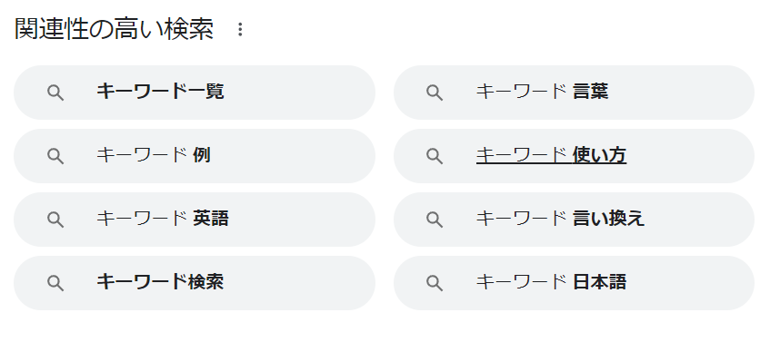Click the 関連性の高い検索 heading

pyautogui.click(x=114, y=30)
